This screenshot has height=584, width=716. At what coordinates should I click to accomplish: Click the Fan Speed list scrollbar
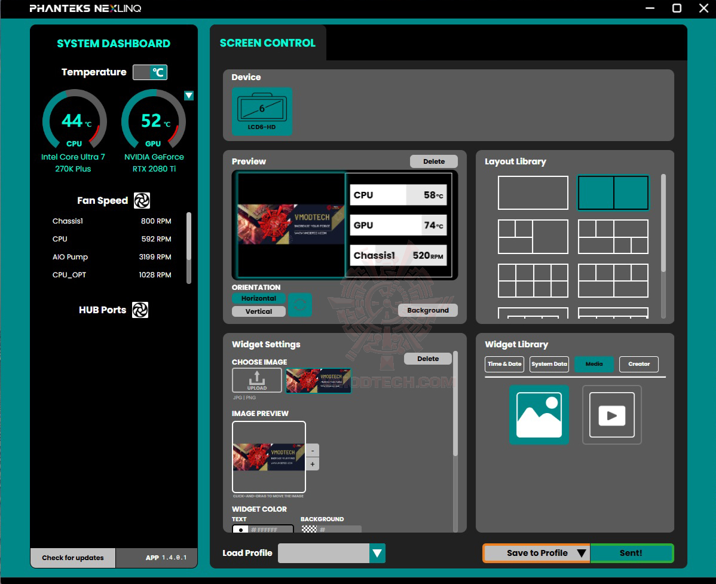pos(189,236)
